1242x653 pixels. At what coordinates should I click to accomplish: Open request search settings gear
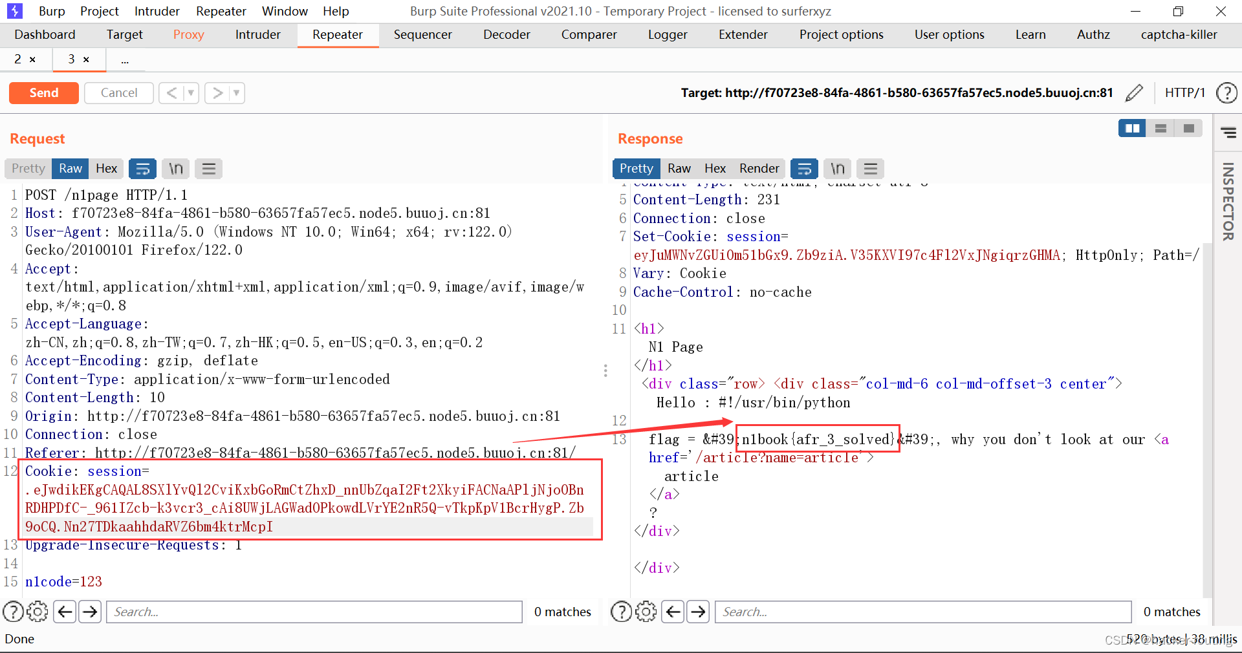38,612
